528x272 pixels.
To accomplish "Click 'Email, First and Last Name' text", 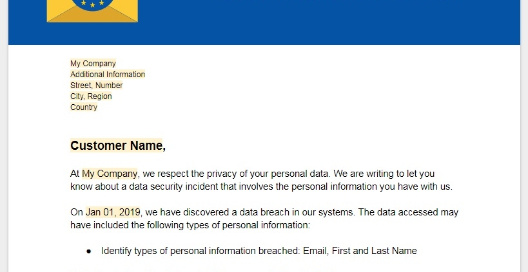I will (360, 251).
